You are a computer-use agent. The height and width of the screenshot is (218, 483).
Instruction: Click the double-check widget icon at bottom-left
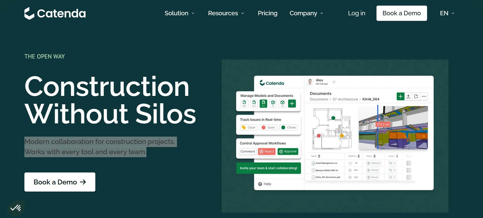[16, 208]
